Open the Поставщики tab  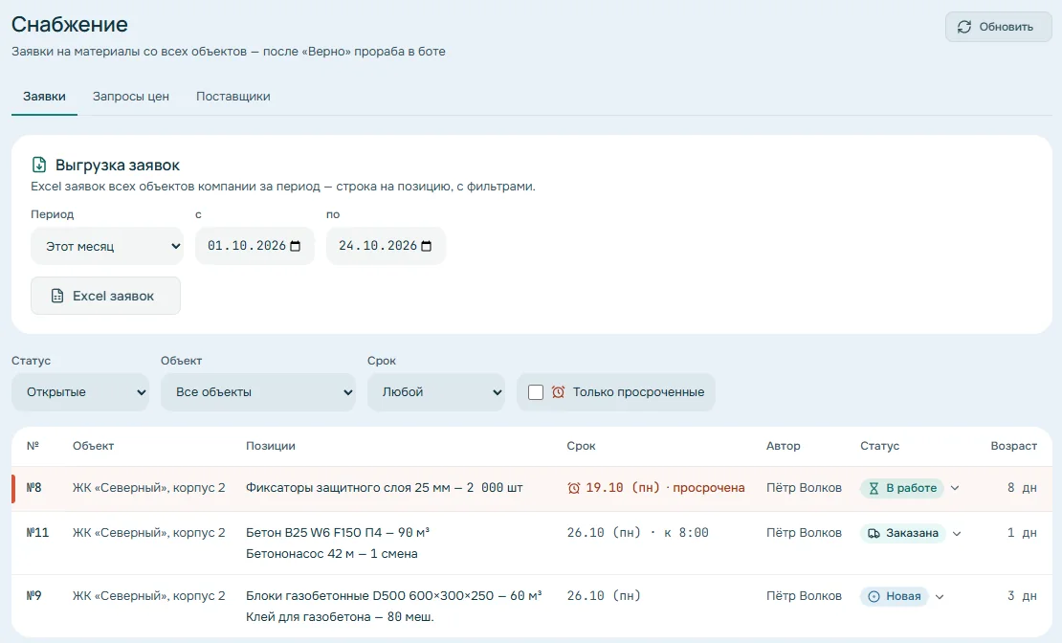233,97
